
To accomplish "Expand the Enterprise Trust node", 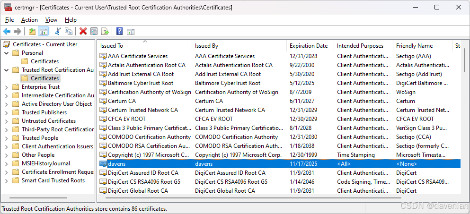I will pyautogui.click(x=7, y=87).
